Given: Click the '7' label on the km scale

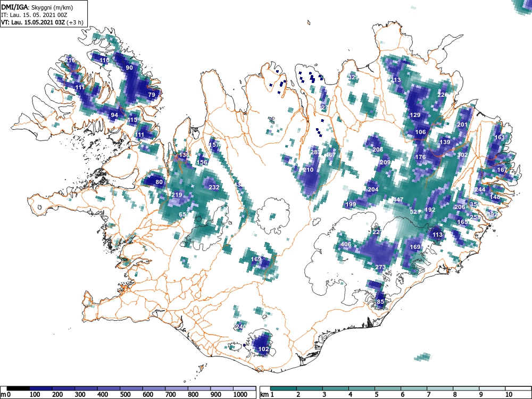Looking at the screenshot, I should (x=428, y=395).
